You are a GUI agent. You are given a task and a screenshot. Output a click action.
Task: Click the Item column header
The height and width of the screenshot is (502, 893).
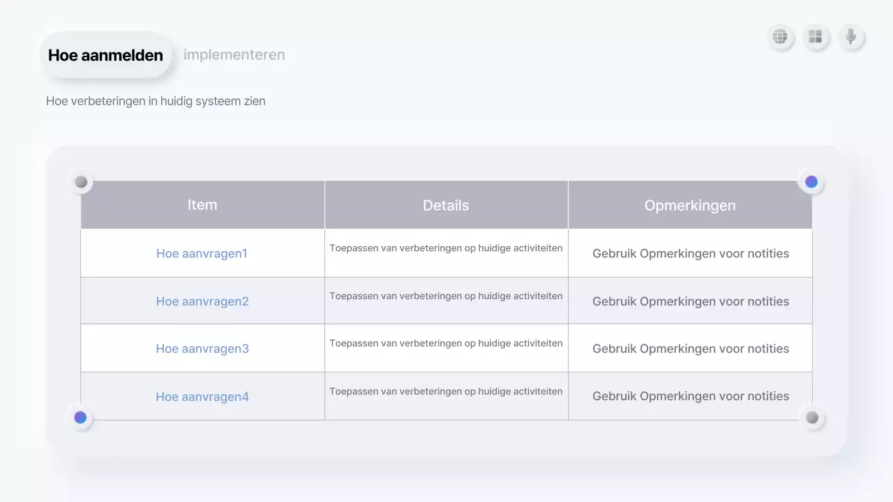202,204
